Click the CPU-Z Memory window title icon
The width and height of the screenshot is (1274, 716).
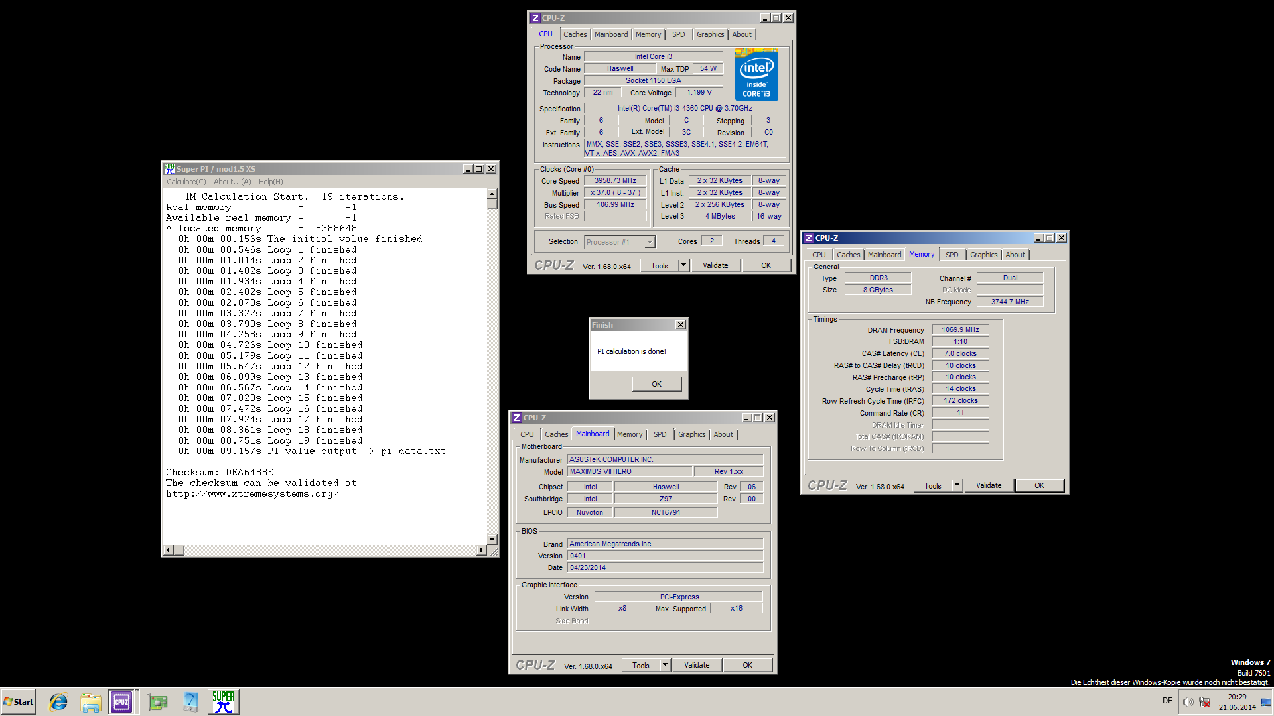[x=809, y=238]
